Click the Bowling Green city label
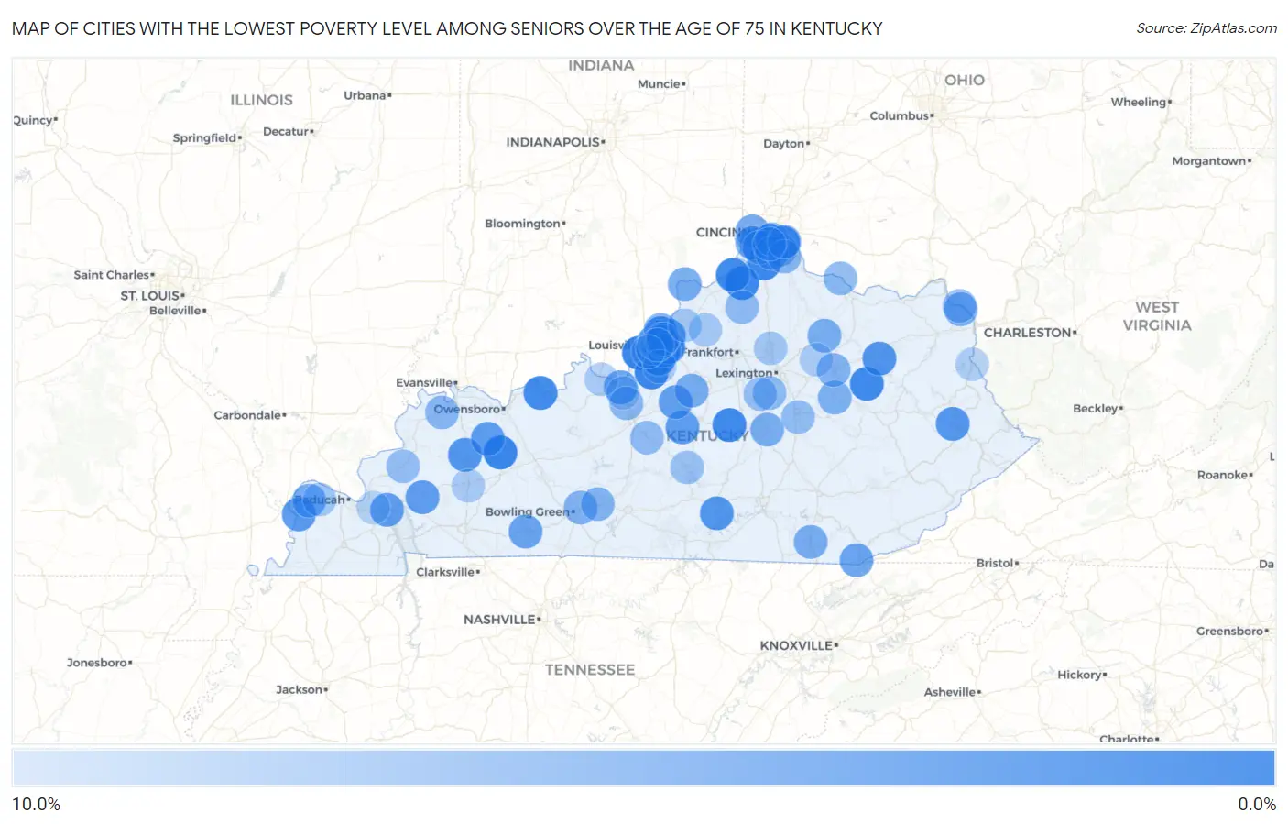Image resolution: width=1288 pixels, height=824 pixels. point(529,511)
